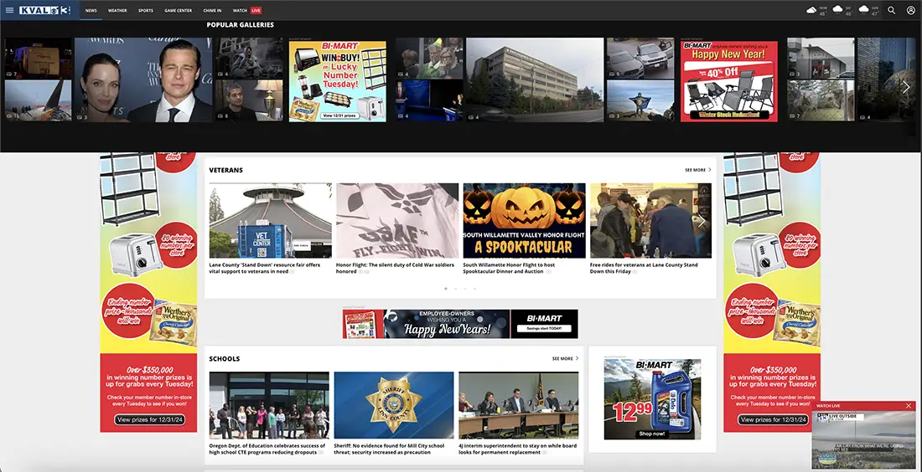Image resolution: width=922 pixels, height=472 pixels.
Task: Click the school board meeting thumbnail
Action: [519, 405]
